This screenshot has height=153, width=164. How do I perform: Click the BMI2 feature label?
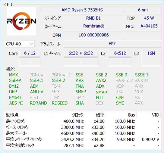tap(14, 86)
